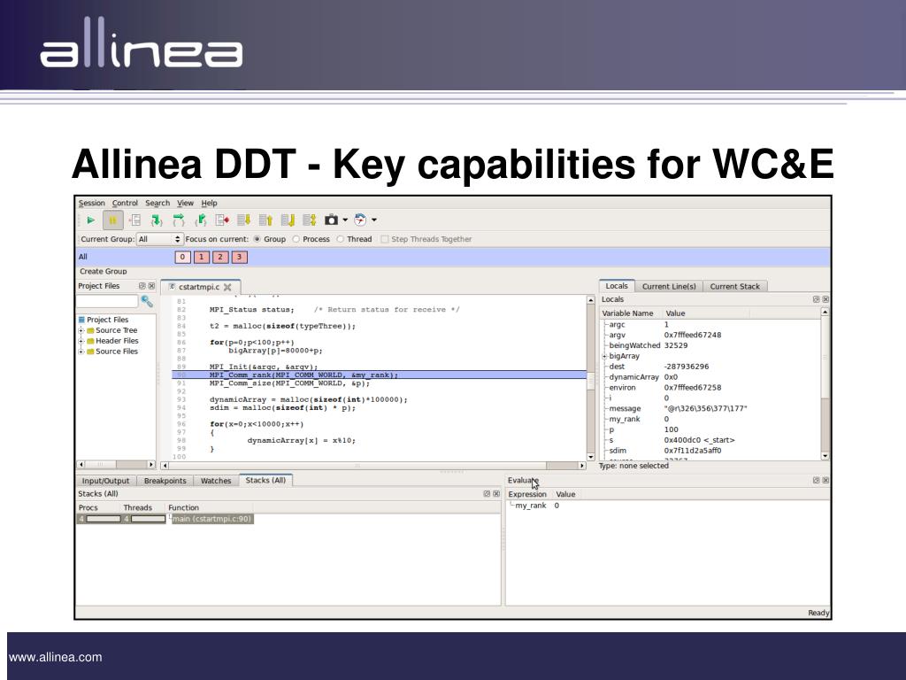
Task: Open the dropdown arrow beside the clock
Action: (x=374, y=220)
